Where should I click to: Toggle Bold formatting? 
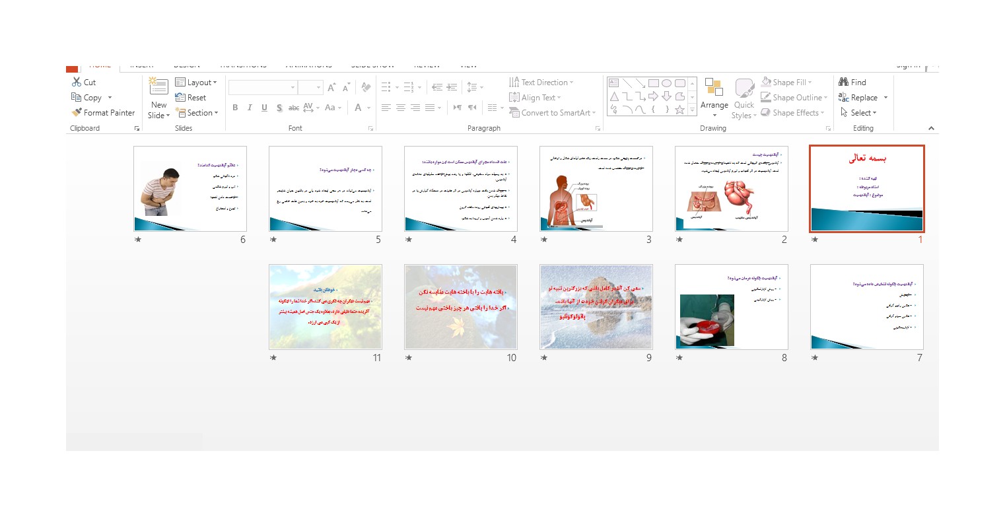pyautogui.click(x=235, y=108)
